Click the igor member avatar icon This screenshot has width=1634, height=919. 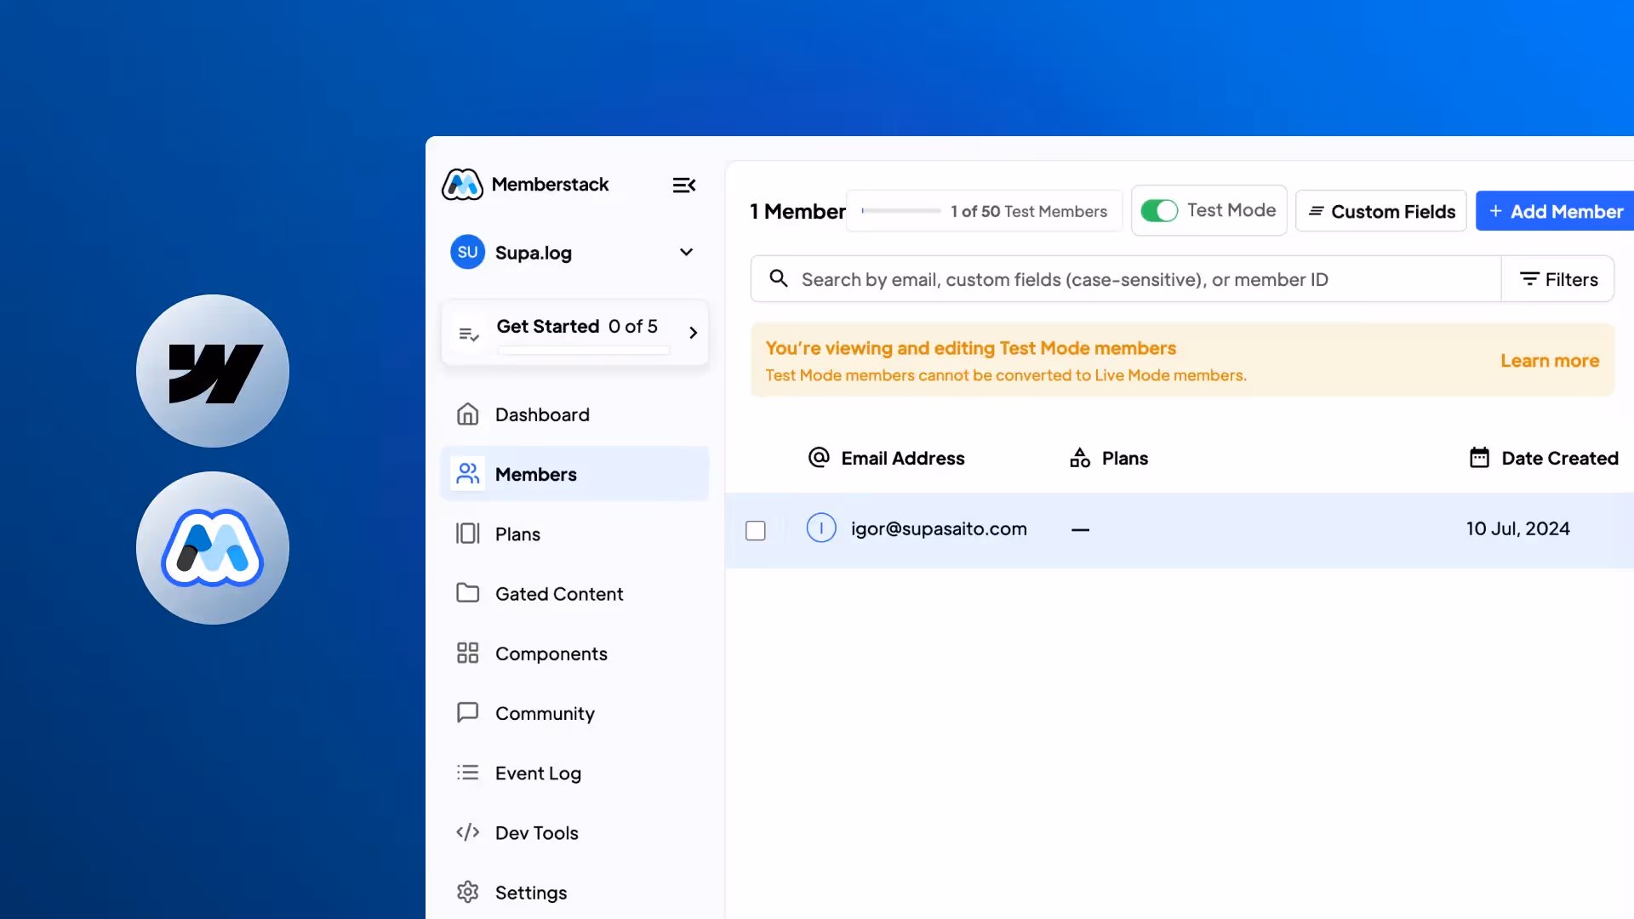820,528
